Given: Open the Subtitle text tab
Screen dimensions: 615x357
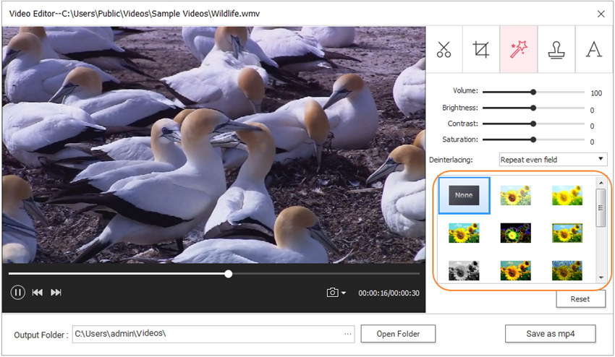Looking at the screenshot, I should pos(594,49).
